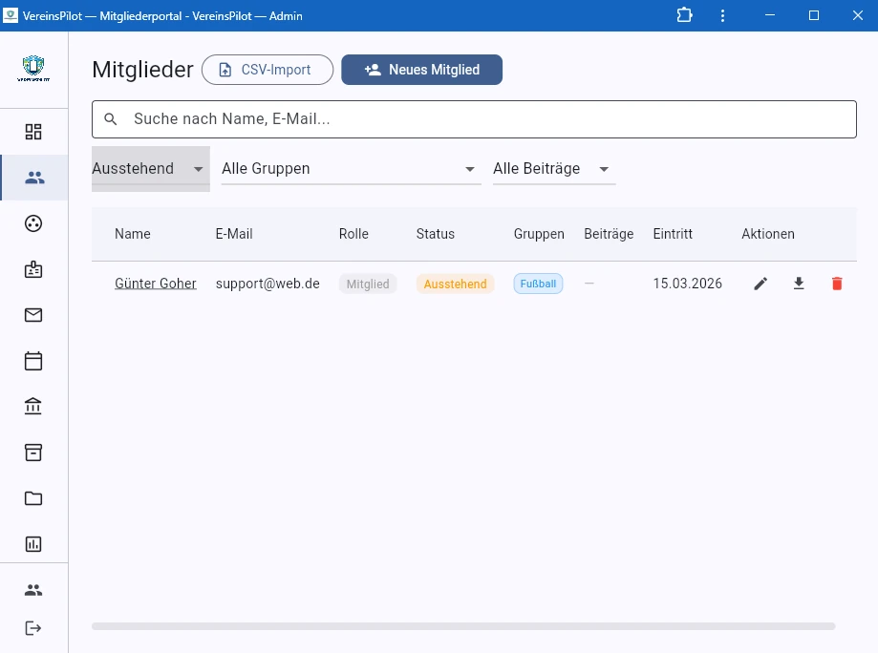The width and height of the screenshot is (878, 653).
Task: Open the dashboard icon in sidebar
Action: (x=33, y=132)
